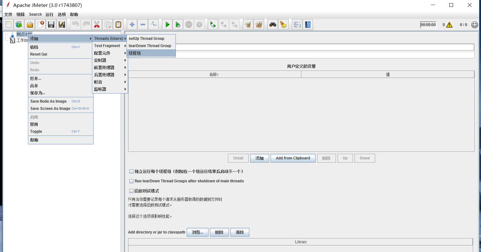Open Help via blue question-mark icon
Viewport: 481px width, 252px height.
point(308,24)
